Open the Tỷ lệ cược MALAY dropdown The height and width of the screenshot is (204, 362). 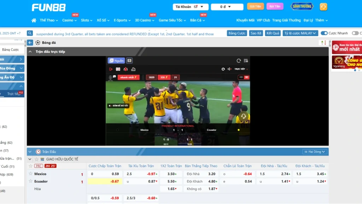(300, 33)
